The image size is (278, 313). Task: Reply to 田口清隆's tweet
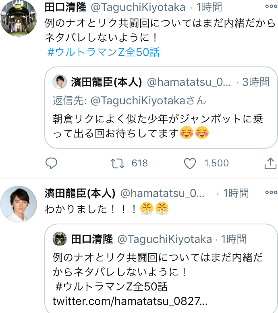pos(51,163)
